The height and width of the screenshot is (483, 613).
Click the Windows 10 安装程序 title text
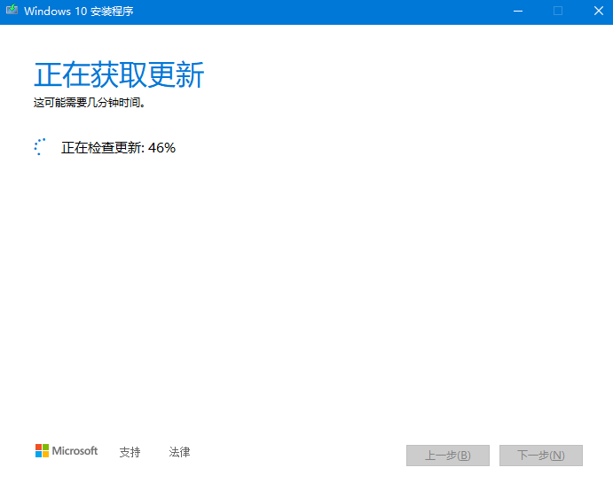click(x=79, y=12)
